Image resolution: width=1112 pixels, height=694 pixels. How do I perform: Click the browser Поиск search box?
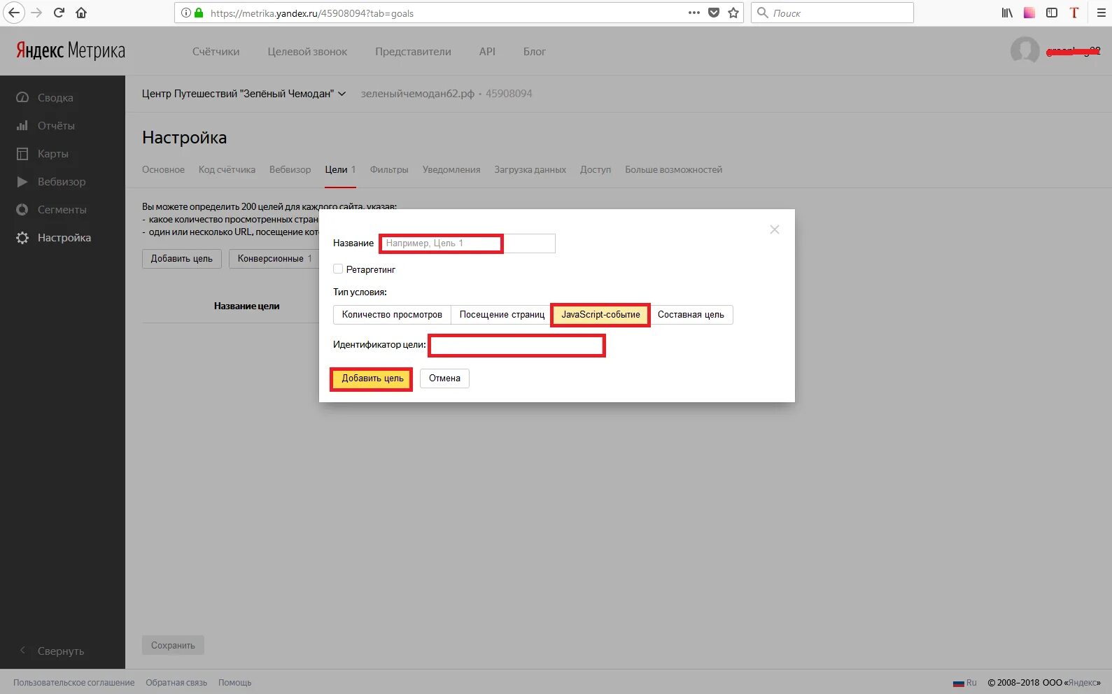[x=832, y=13]
